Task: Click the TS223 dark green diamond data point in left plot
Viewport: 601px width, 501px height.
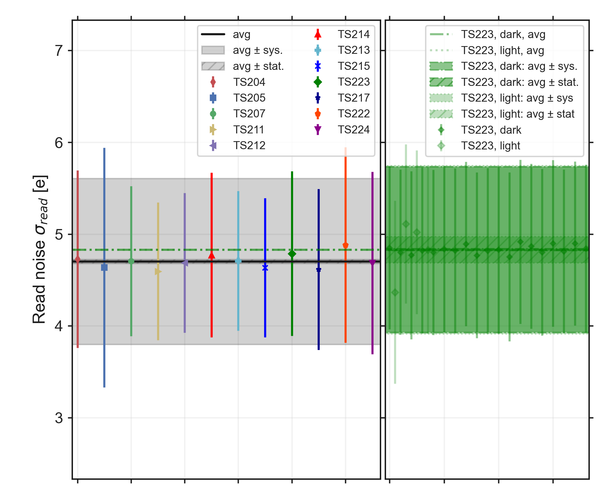Action: coord(292,254)
